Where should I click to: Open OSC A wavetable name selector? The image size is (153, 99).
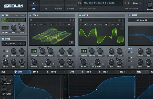[51, 20]
